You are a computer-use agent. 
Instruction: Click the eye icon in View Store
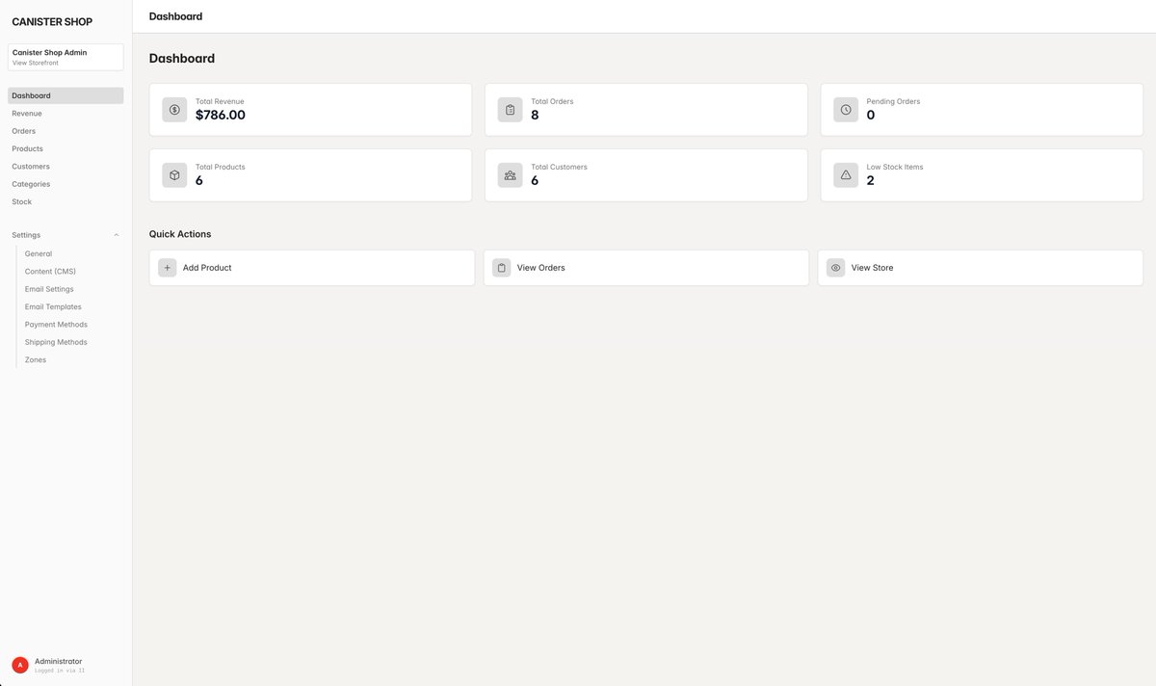pos(836,268)
